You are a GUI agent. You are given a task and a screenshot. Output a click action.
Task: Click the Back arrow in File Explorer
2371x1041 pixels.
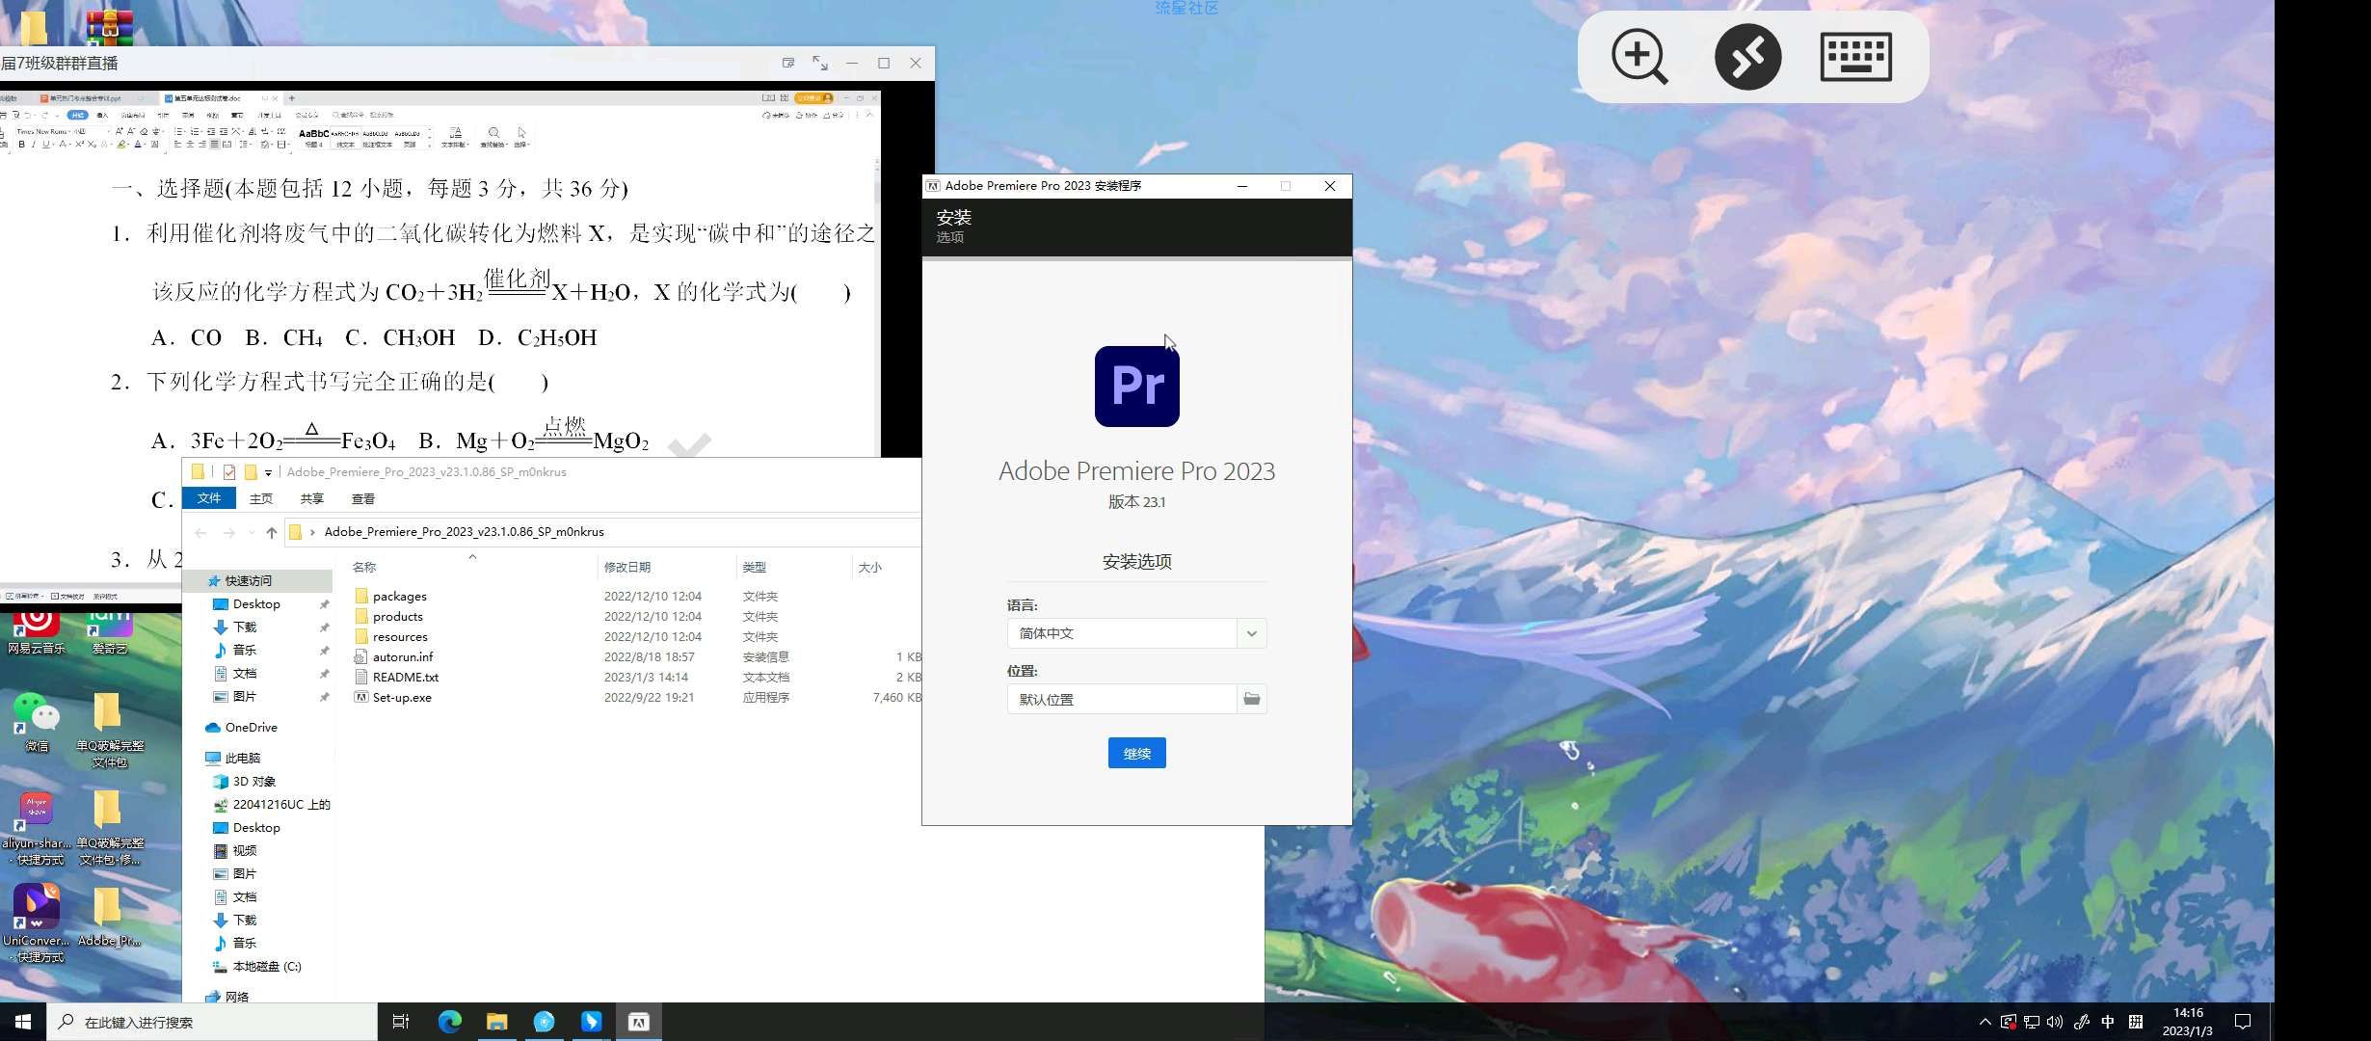tap(200, 532)
